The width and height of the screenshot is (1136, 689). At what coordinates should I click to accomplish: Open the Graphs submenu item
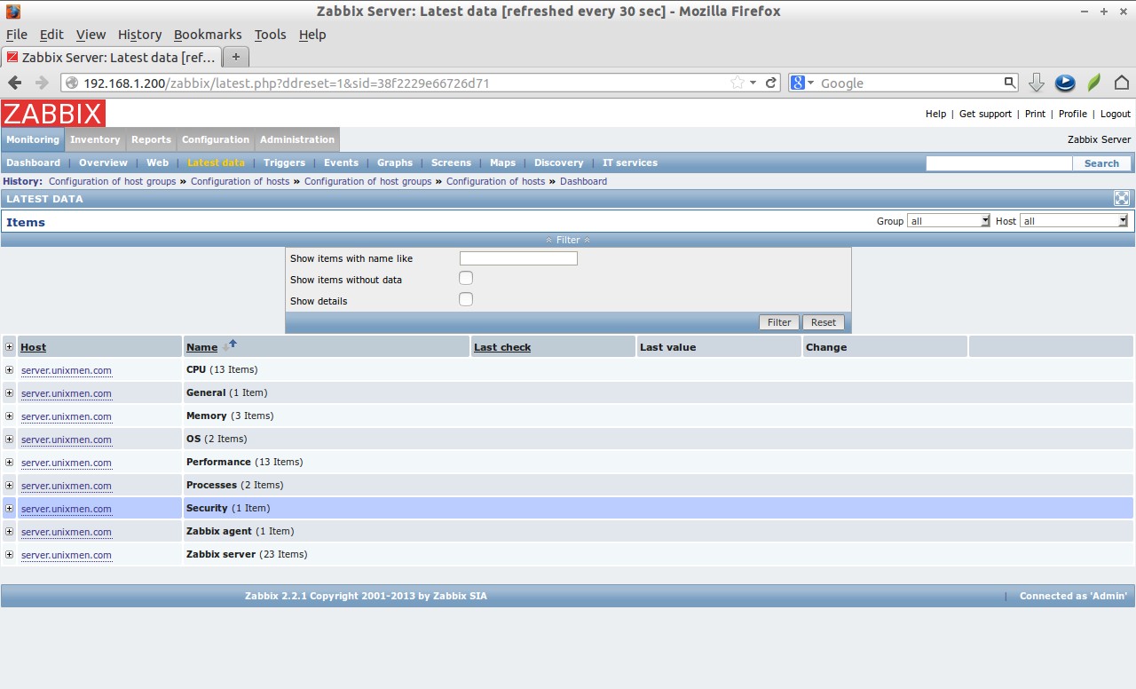395,162
